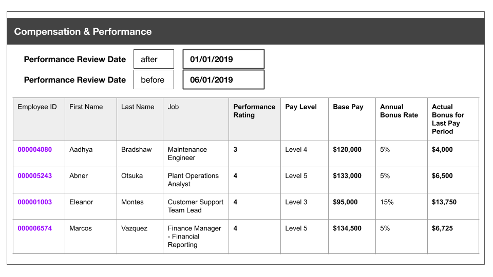493x277 pixels.
Task: Sort by Base Pay column header
Action: point(348,107)
